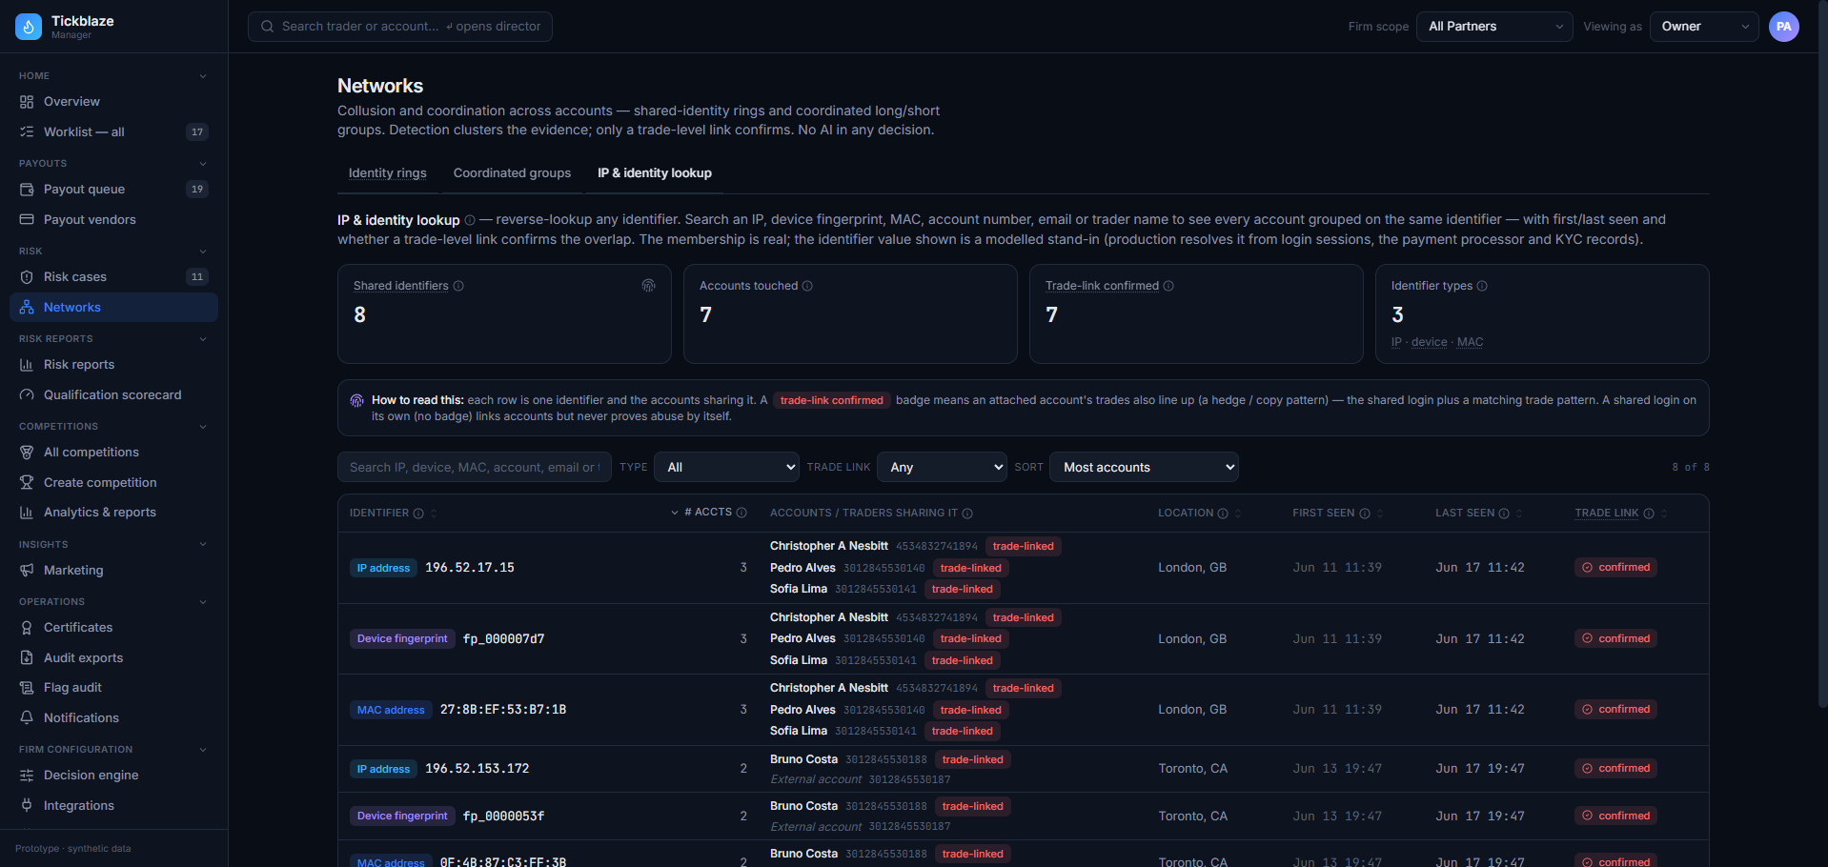Open the PA user avatar
Screen dimensions: 1828x867
1784,27
